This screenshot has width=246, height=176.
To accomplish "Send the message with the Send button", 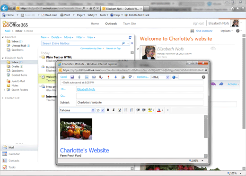I will coord(63,77).
